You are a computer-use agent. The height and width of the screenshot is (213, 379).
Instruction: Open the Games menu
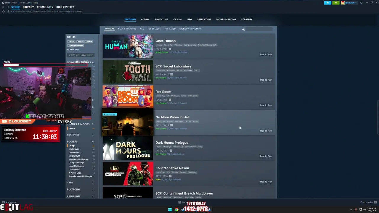[29, 3]
